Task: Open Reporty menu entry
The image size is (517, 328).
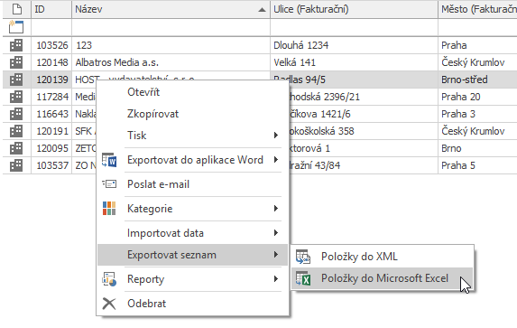Action: click(x=193, y=279)
